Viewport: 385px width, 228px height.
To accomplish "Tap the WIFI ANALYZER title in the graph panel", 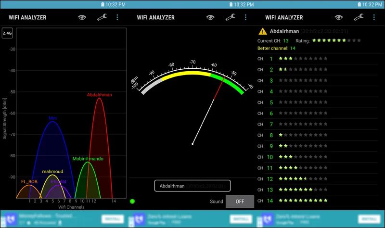I will (x=27, y=17).
